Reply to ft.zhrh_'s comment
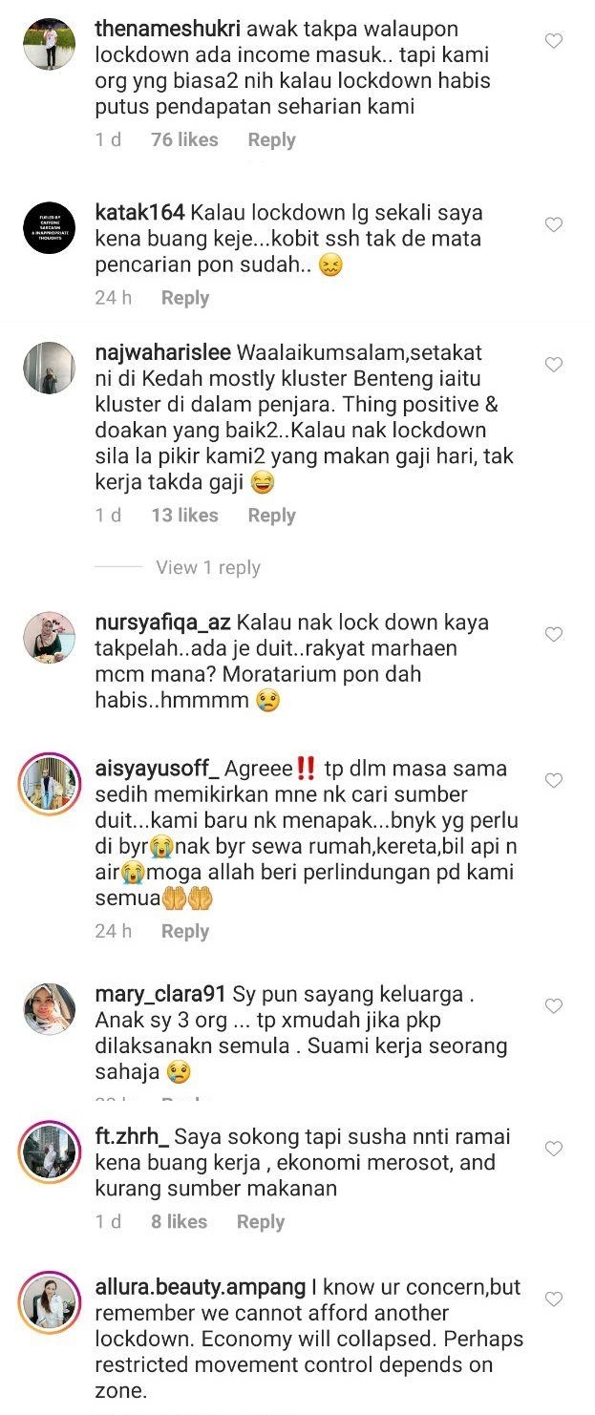Screen dimensions: 595x1415 [261, 1221]
